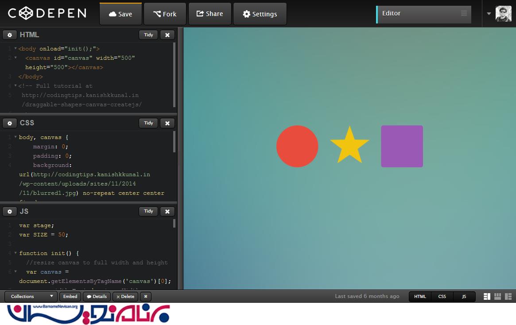Fork this pen
Screen dimensions: 516x325
(x=165, y=14)
